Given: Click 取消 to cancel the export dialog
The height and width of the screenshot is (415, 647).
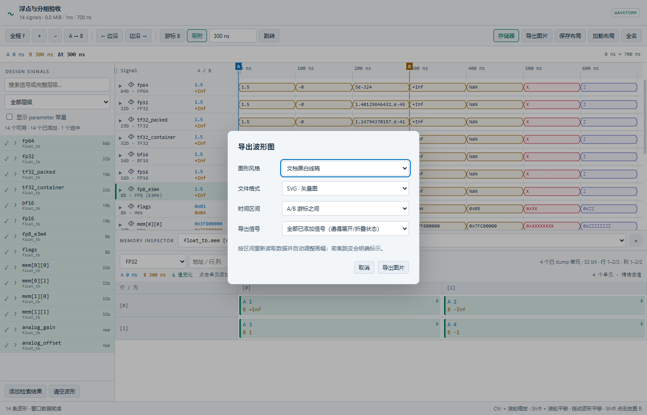Looking at the screenshot, I should (x=364, y=267).
